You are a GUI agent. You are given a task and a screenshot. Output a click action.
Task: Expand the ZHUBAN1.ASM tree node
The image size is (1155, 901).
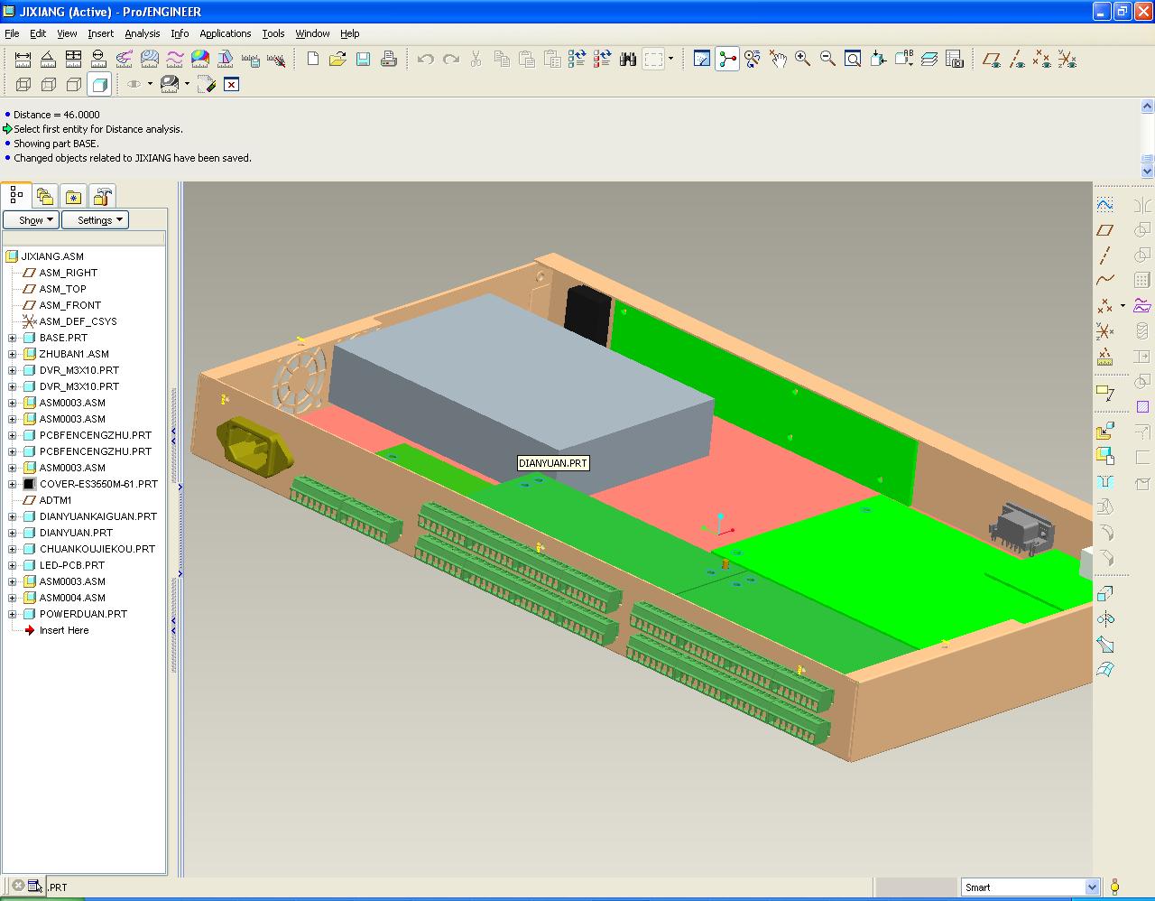pyautogui.click(x=13, y=354)
